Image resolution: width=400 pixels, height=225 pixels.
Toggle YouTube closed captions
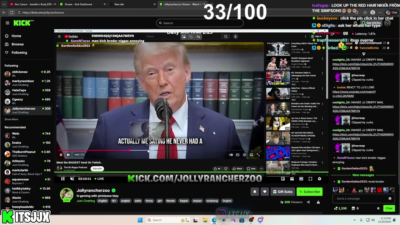(237, 155)
